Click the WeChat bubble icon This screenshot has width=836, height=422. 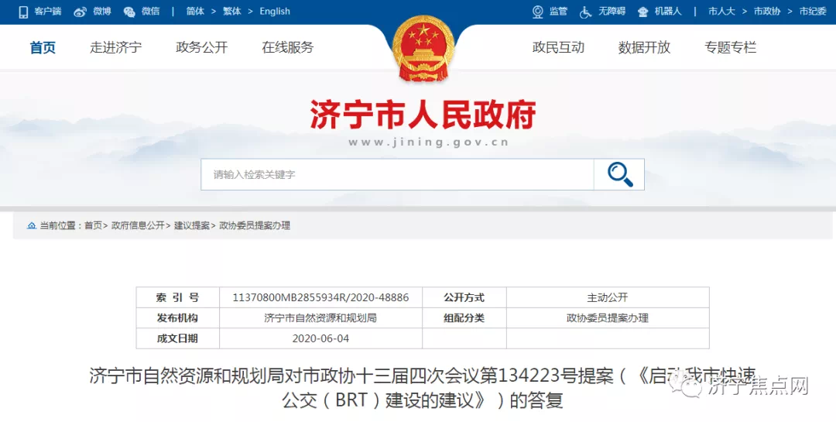129,12
